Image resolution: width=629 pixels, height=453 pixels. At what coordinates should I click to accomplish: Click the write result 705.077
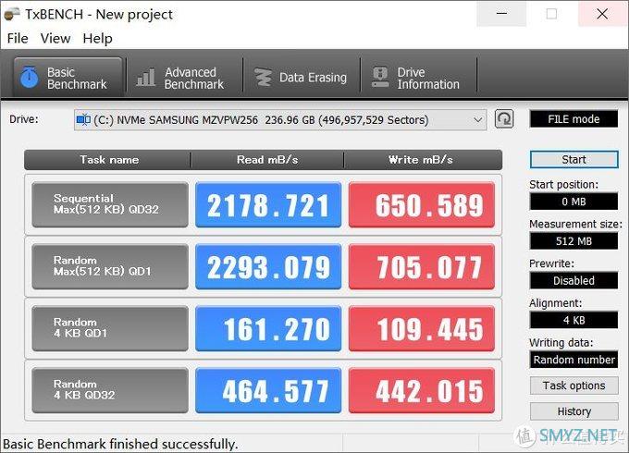[x=422, y=266]
